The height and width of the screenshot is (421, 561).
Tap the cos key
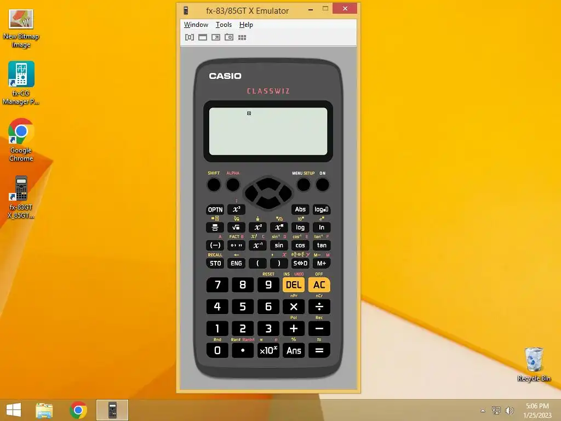pyautogui.click(x=300, y=245)
